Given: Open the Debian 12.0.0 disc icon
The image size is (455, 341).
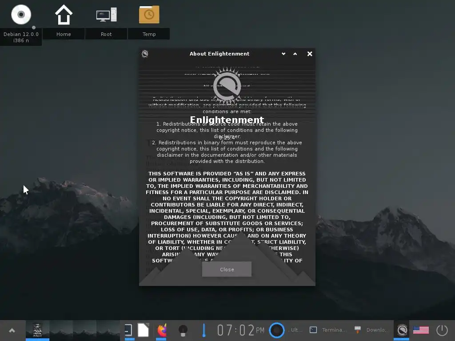Looking at the screenshot, I should [21, 15].
